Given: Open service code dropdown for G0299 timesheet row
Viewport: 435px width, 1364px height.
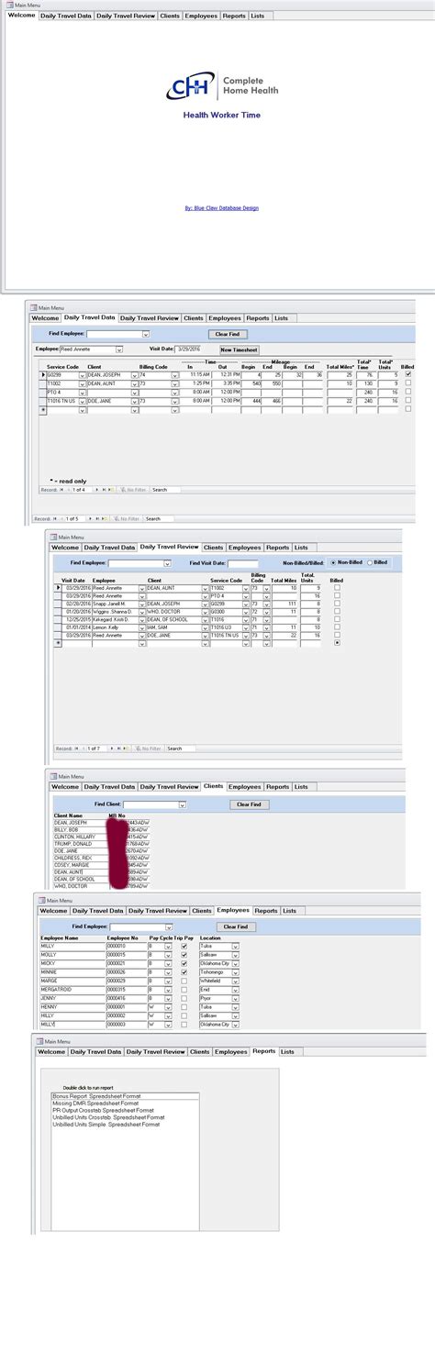Looking at the screenshot, I should click(82, 375).
